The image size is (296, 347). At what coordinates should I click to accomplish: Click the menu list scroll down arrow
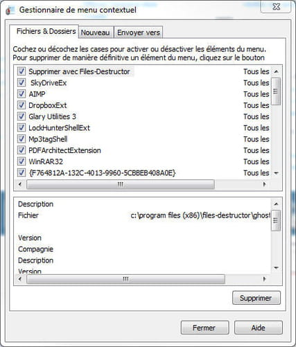pos(276,173)
